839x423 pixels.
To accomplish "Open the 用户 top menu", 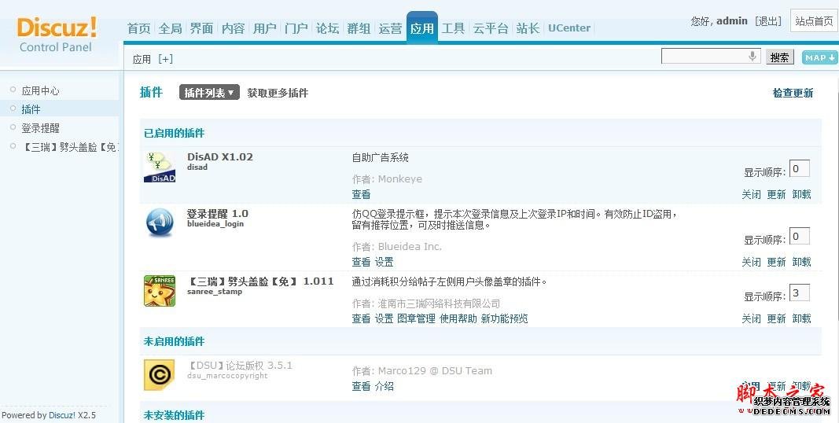I will point(265,28).
